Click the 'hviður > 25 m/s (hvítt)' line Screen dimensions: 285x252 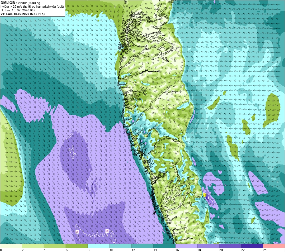(15, 7)
